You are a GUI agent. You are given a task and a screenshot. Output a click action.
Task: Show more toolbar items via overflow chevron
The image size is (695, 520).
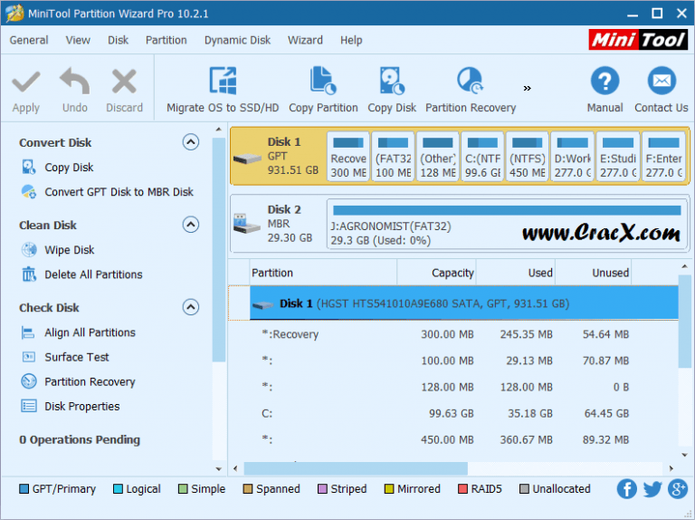click(x=528, y=88)
